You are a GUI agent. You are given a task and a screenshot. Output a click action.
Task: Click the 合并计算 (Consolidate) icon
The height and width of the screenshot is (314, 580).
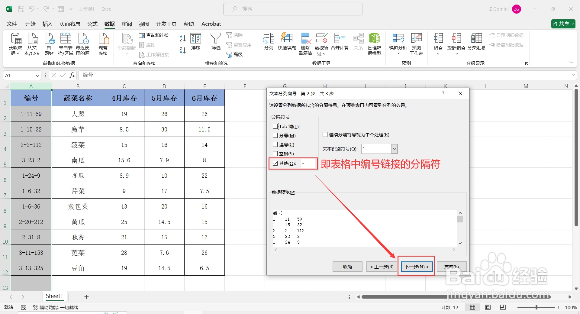coord(340,42)
